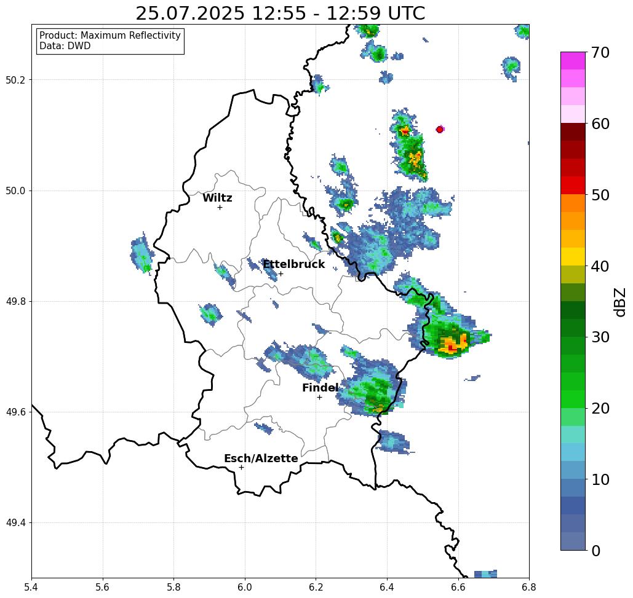Select the Wiltz city label

pos(217,198)
